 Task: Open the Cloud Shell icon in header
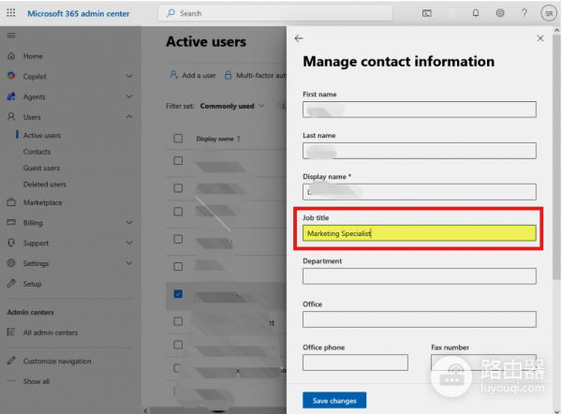pyautogui.click(x=427, y=13)
